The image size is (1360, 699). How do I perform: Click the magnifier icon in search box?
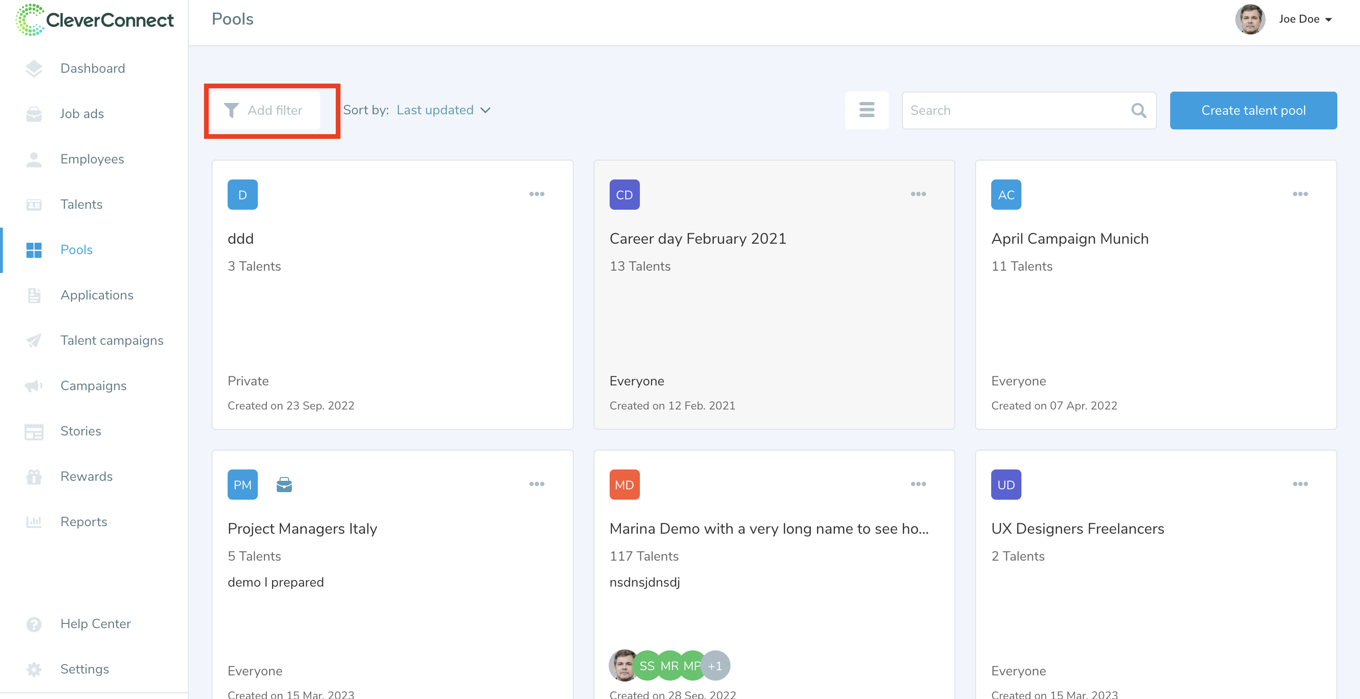[1138, 111]
